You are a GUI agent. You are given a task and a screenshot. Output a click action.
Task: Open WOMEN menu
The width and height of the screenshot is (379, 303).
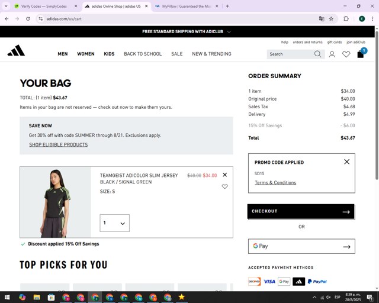[85, 54]
